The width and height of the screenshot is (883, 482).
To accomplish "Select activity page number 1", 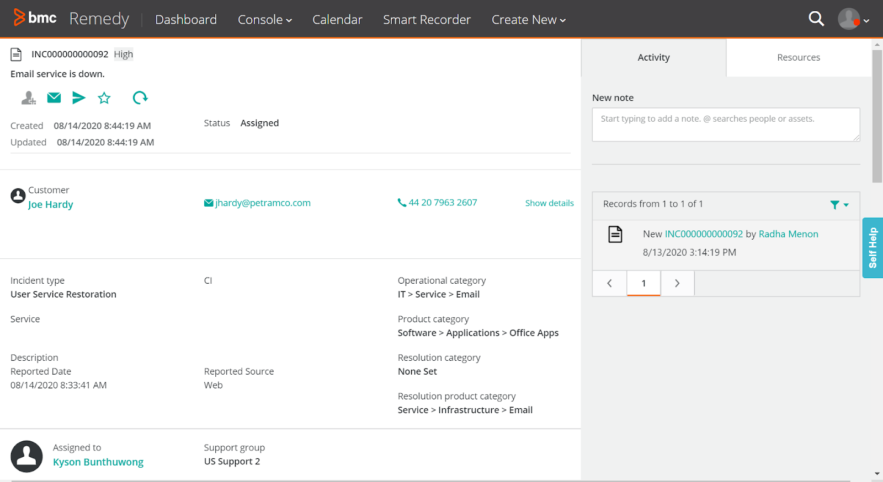I will [643, 283].
